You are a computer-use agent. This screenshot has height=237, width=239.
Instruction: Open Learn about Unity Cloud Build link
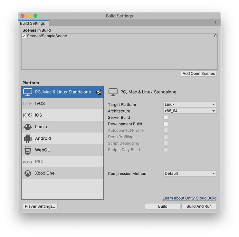pyautogui.click(x=189, y=198)
